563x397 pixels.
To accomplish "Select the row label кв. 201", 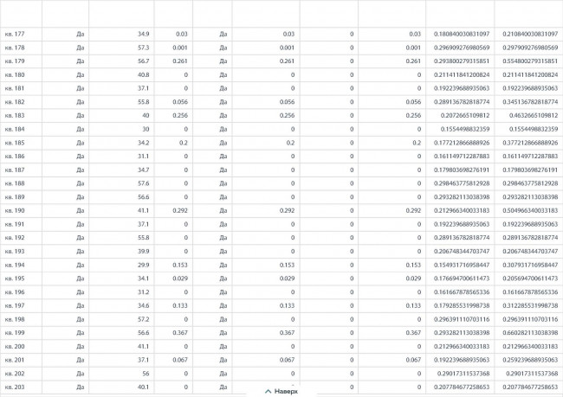I will coord(15,360).
